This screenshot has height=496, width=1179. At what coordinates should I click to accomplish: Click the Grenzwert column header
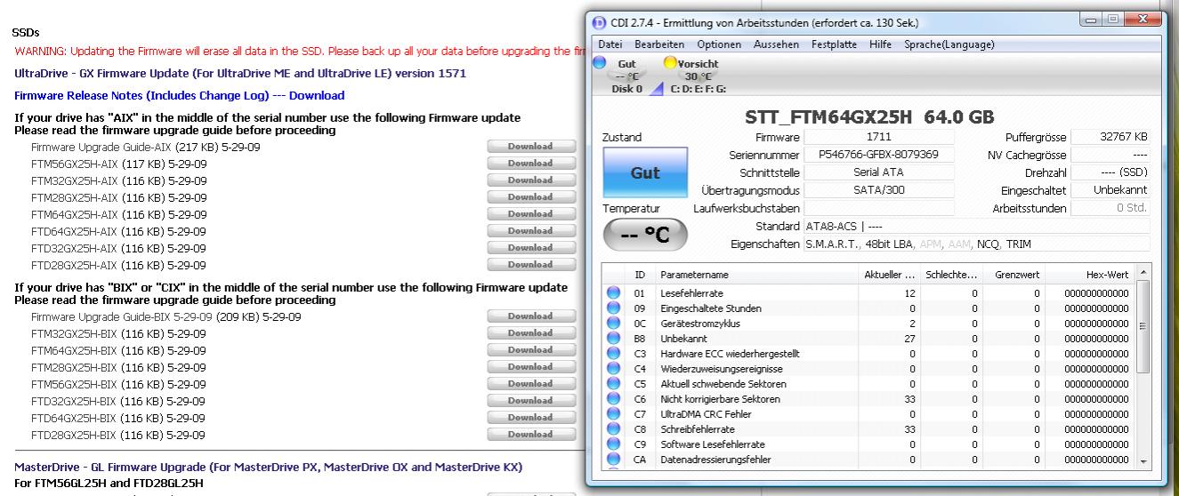point(1013,276)
